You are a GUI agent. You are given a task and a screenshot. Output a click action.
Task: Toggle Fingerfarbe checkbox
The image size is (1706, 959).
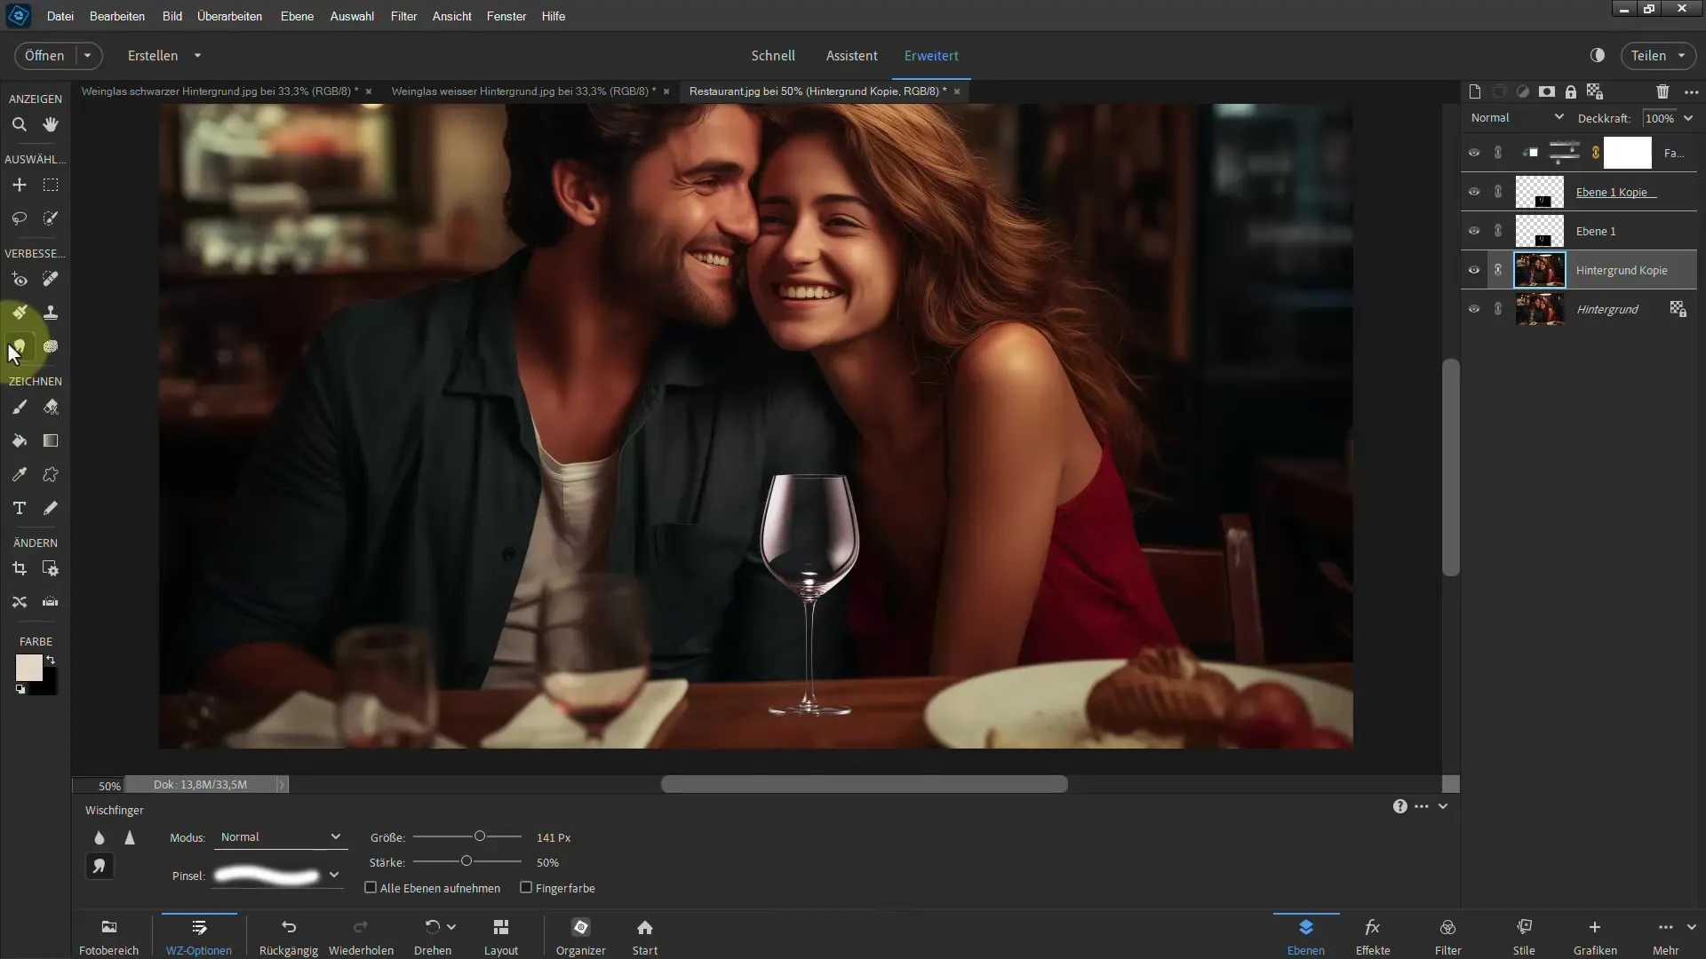pos(525,888)
